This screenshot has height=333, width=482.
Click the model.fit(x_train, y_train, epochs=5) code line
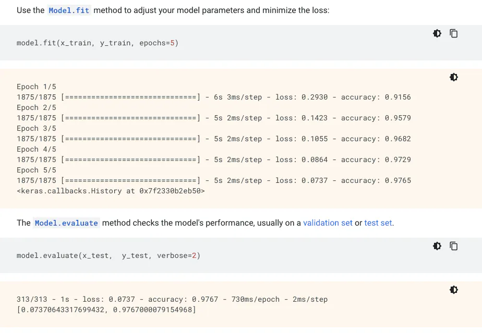(98, 43)
